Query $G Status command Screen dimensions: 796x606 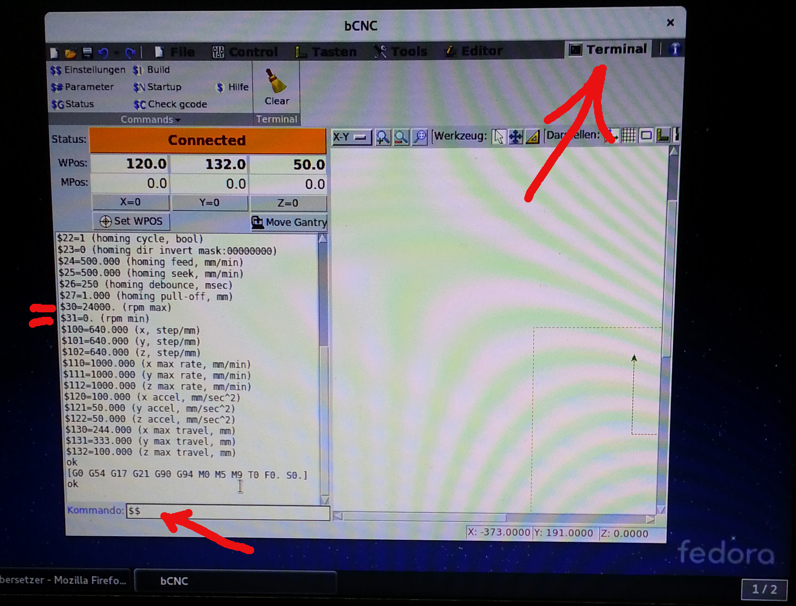[x=73, y=104]
